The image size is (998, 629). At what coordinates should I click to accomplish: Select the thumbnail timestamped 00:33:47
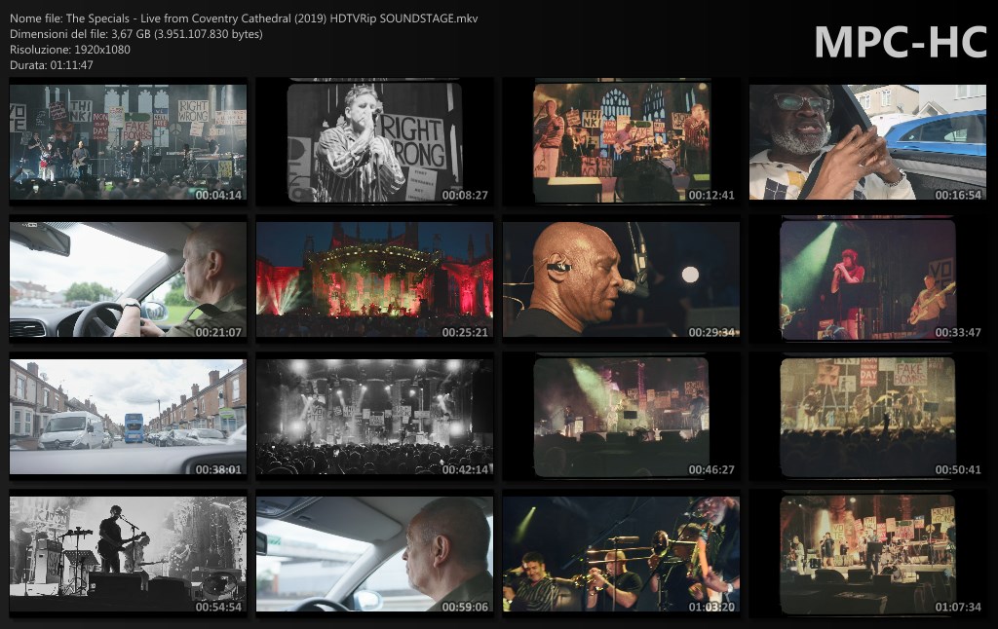[867, 280]
